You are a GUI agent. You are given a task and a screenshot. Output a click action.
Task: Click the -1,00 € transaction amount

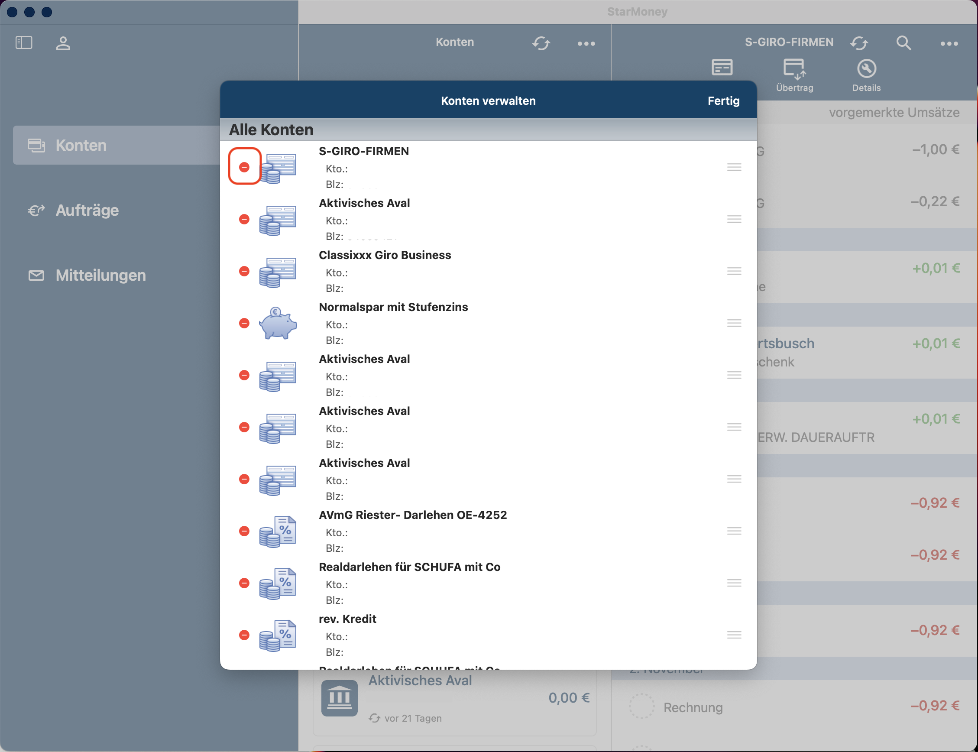coord(936,149)
